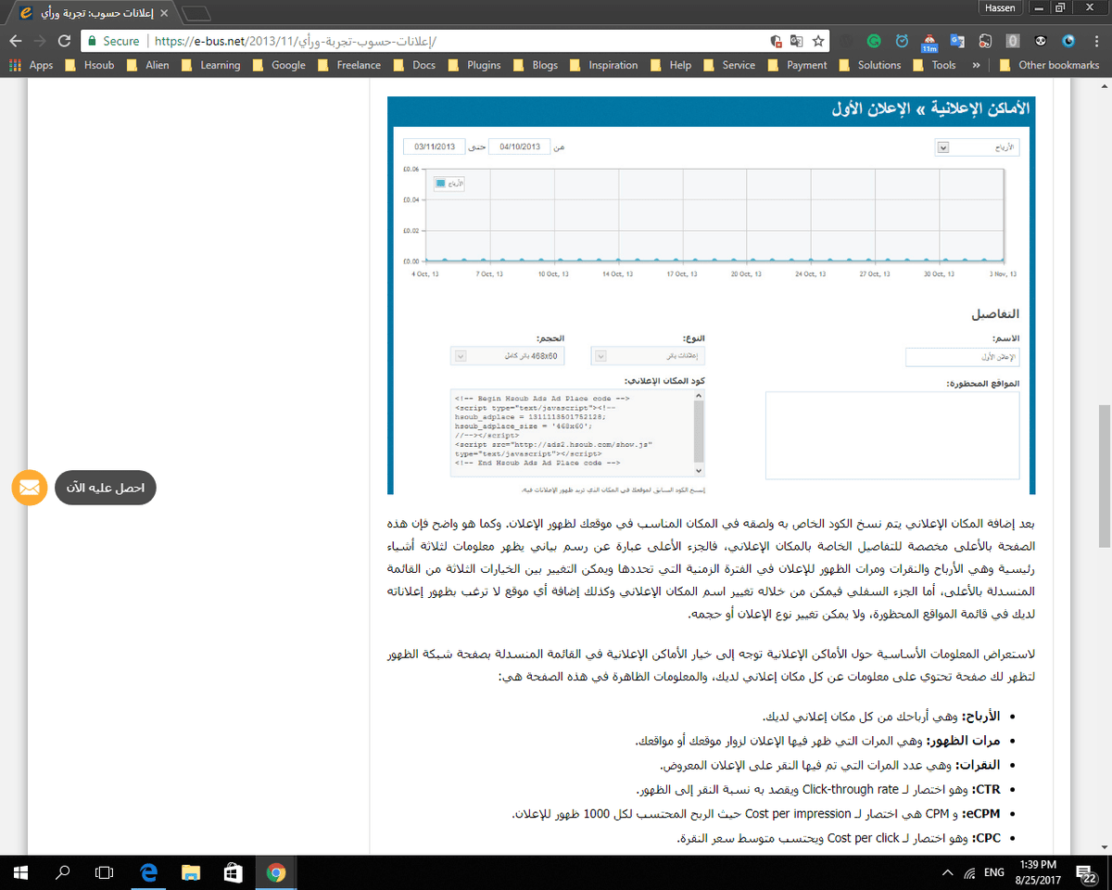This screenshot has width=1112, height=890.
Task: Click the faded WordPress extension icon
Action: [x=845, y=41]
